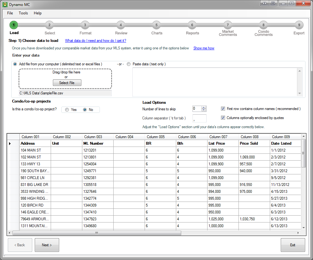
Task: Choose Yes for condo/co-op project
Action: pos(67,110)
